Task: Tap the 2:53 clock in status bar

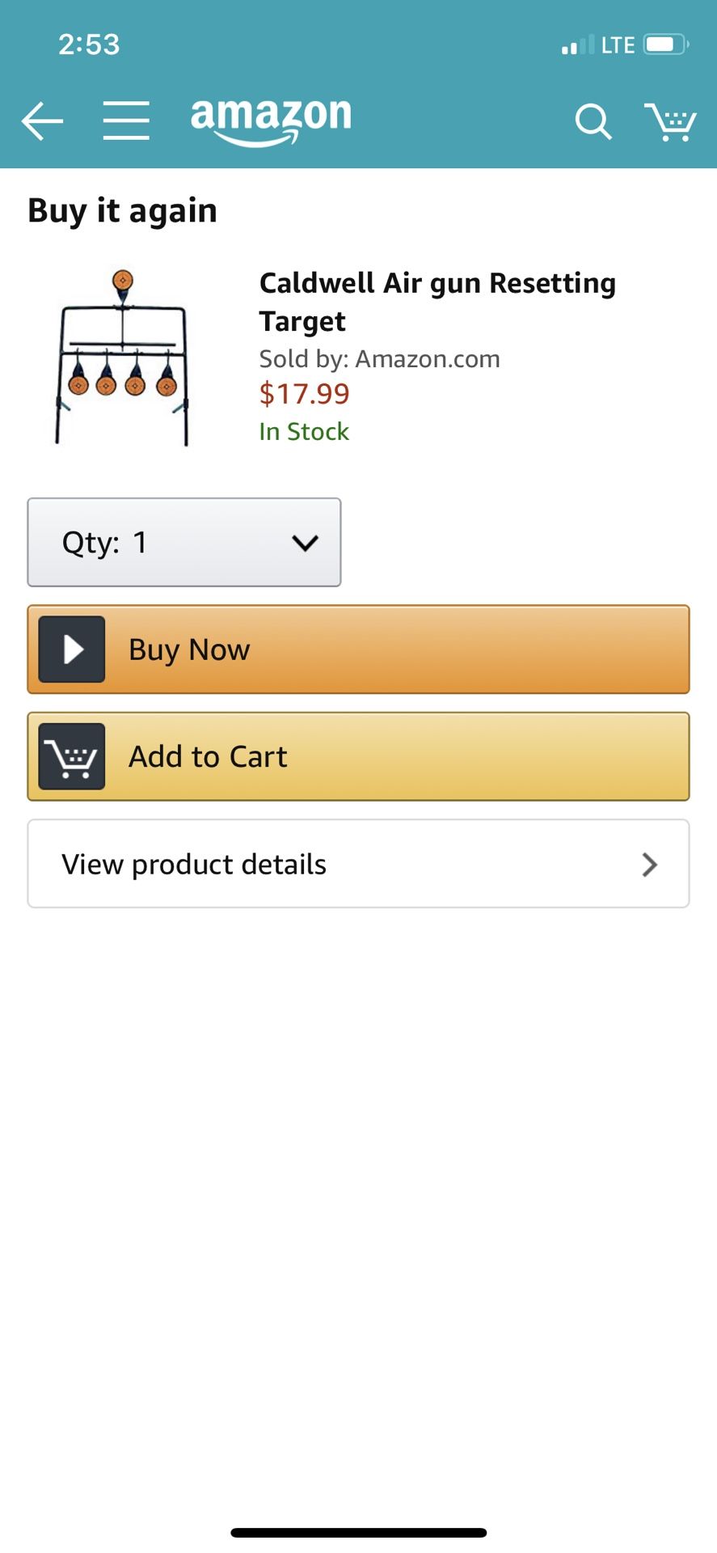Action: (x=89, y=44)
